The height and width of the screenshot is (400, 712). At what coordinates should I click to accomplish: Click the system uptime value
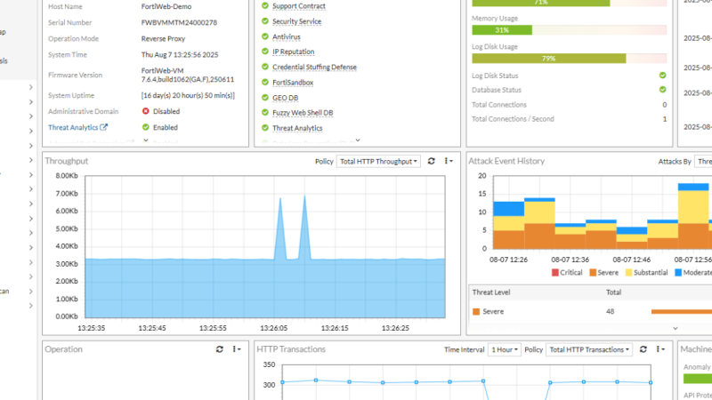point(188,95)
